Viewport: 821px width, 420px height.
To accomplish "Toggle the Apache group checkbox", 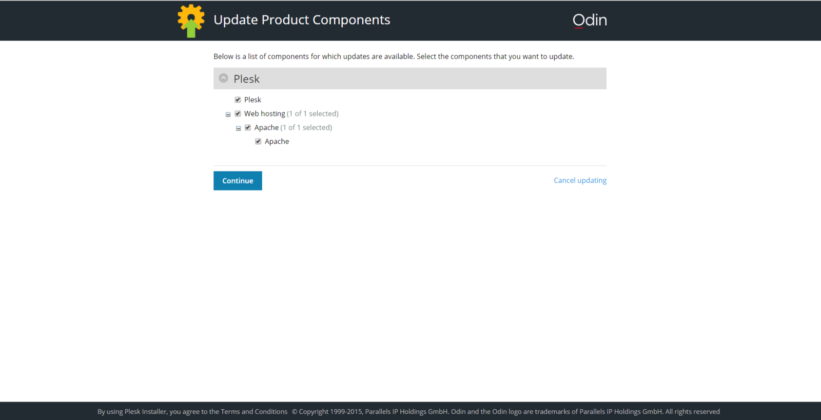I will 248,127.
